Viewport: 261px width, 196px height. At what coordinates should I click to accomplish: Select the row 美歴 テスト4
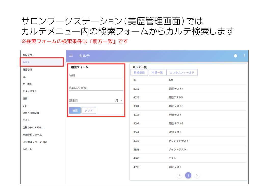click(x=188, y=89)
